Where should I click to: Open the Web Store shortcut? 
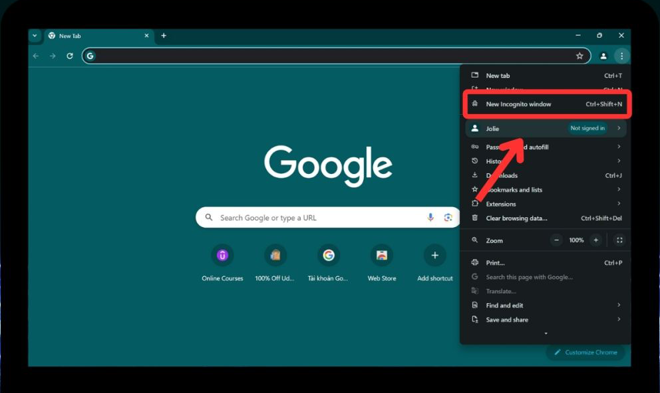pos(382,263)
